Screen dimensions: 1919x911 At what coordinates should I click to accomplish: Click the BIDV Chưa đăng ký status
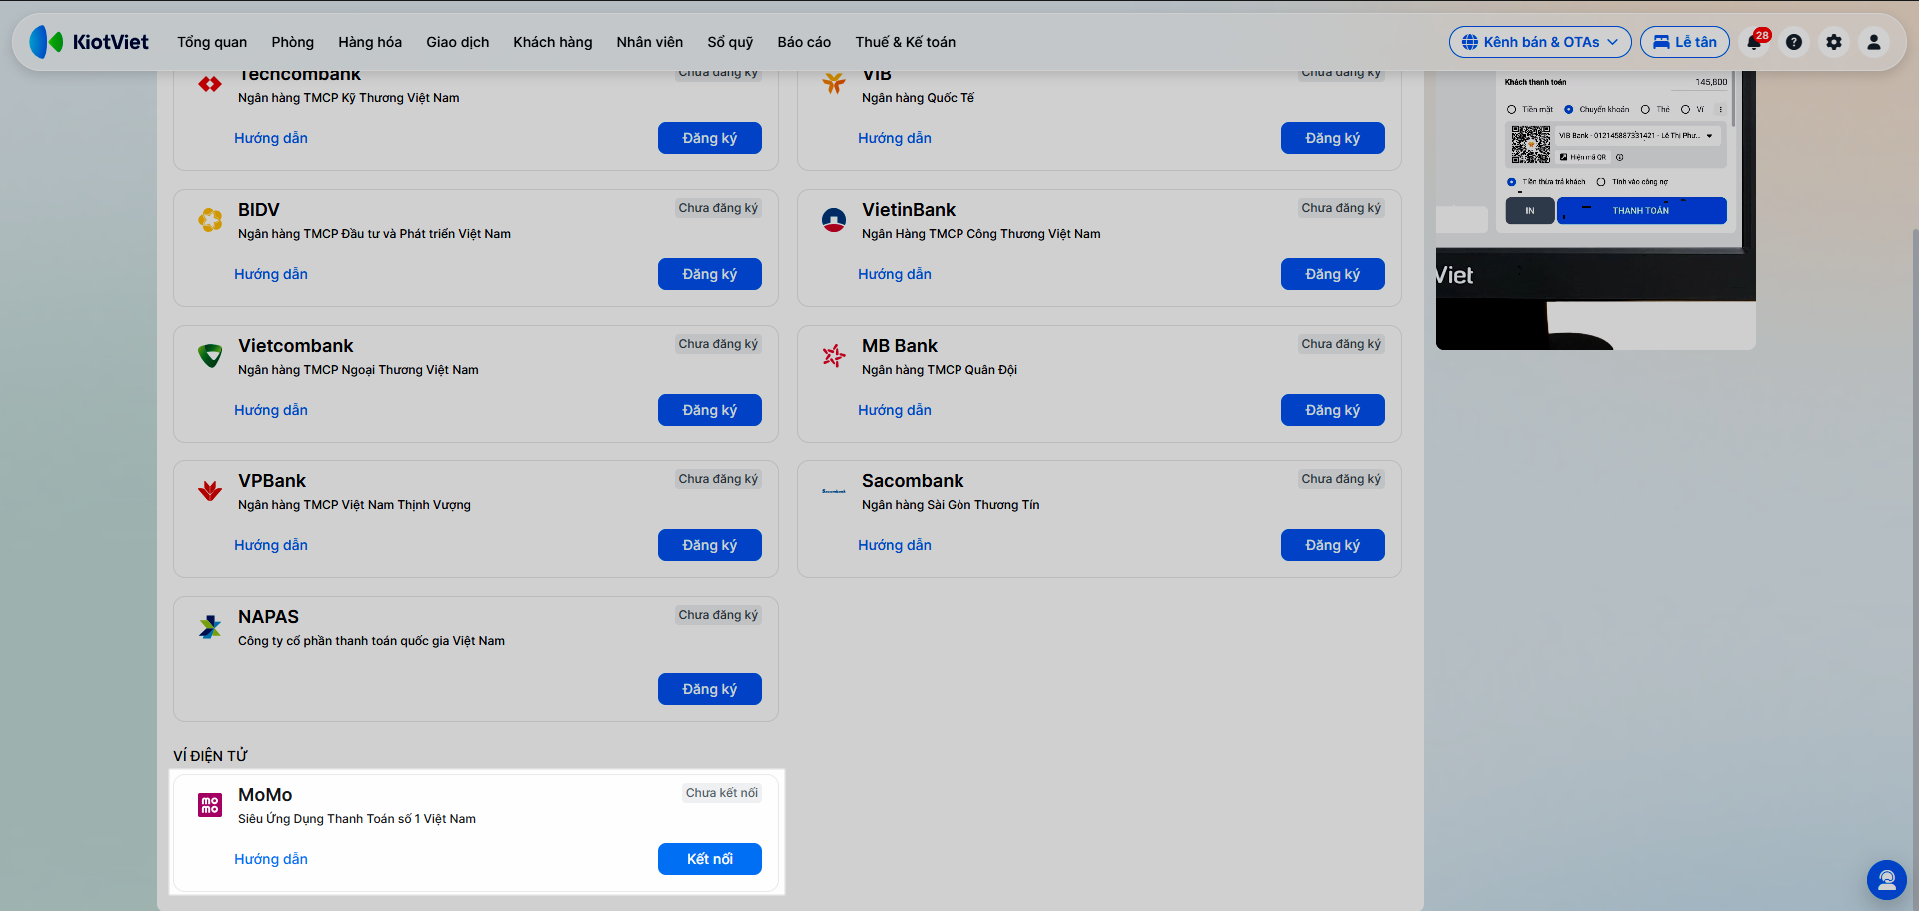click(x=718, y=208)
